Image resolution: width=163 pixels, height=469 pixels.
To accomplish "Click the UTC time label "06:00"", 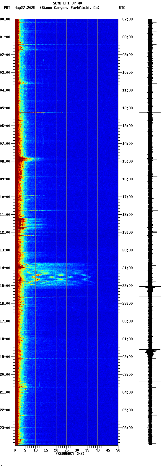I will click(x=128, y=428).
